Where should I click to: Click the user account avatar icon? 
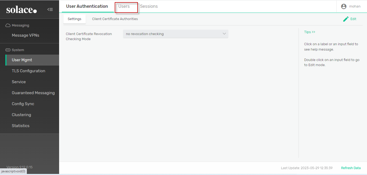click(344, 6)
